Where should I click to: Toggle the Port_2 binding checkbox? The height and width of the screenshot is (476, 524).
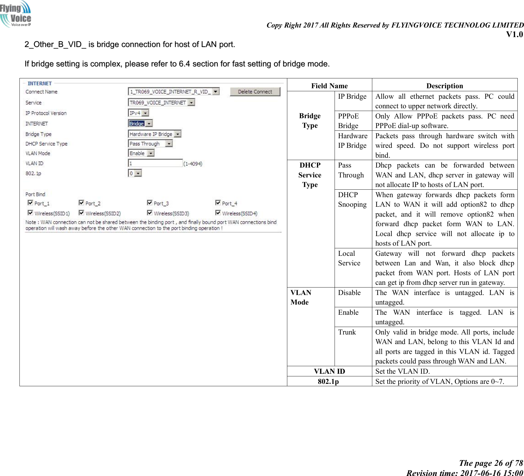pyautogui.click(x=81, y=203)
